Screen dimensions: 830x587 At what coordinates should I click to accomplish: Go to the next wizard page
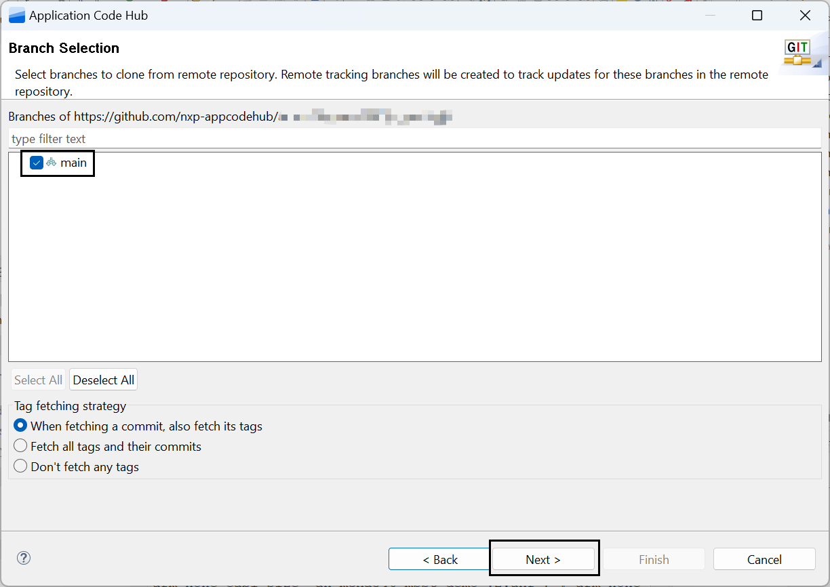click(543, 559)
